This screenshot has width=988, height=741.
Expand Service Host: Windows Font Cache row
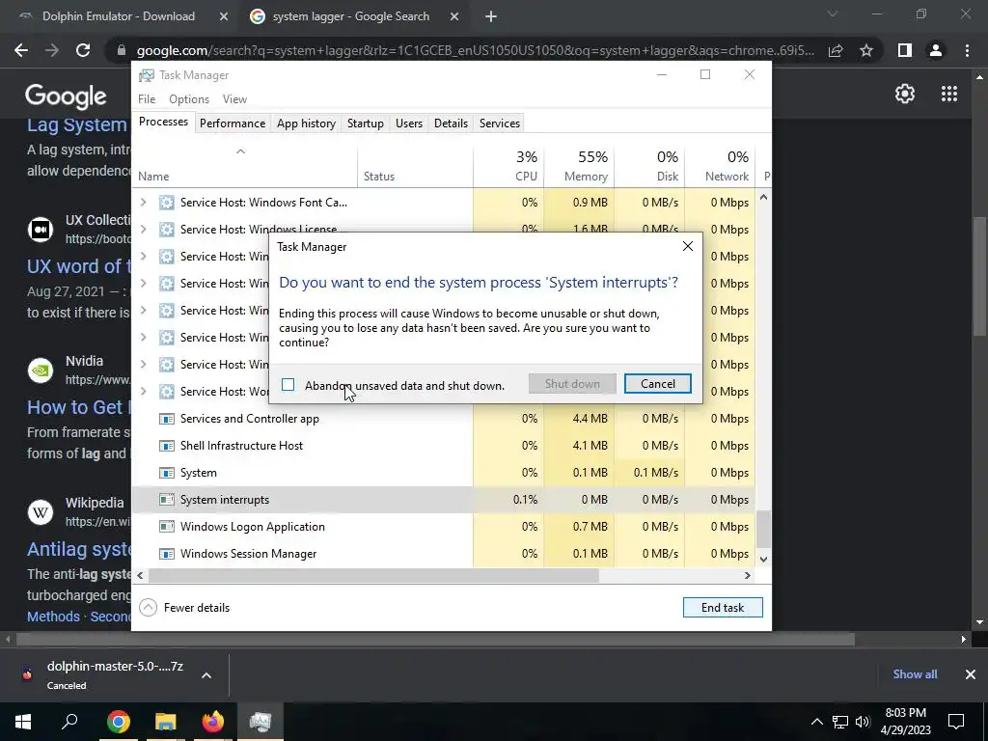tap(144, 203)
